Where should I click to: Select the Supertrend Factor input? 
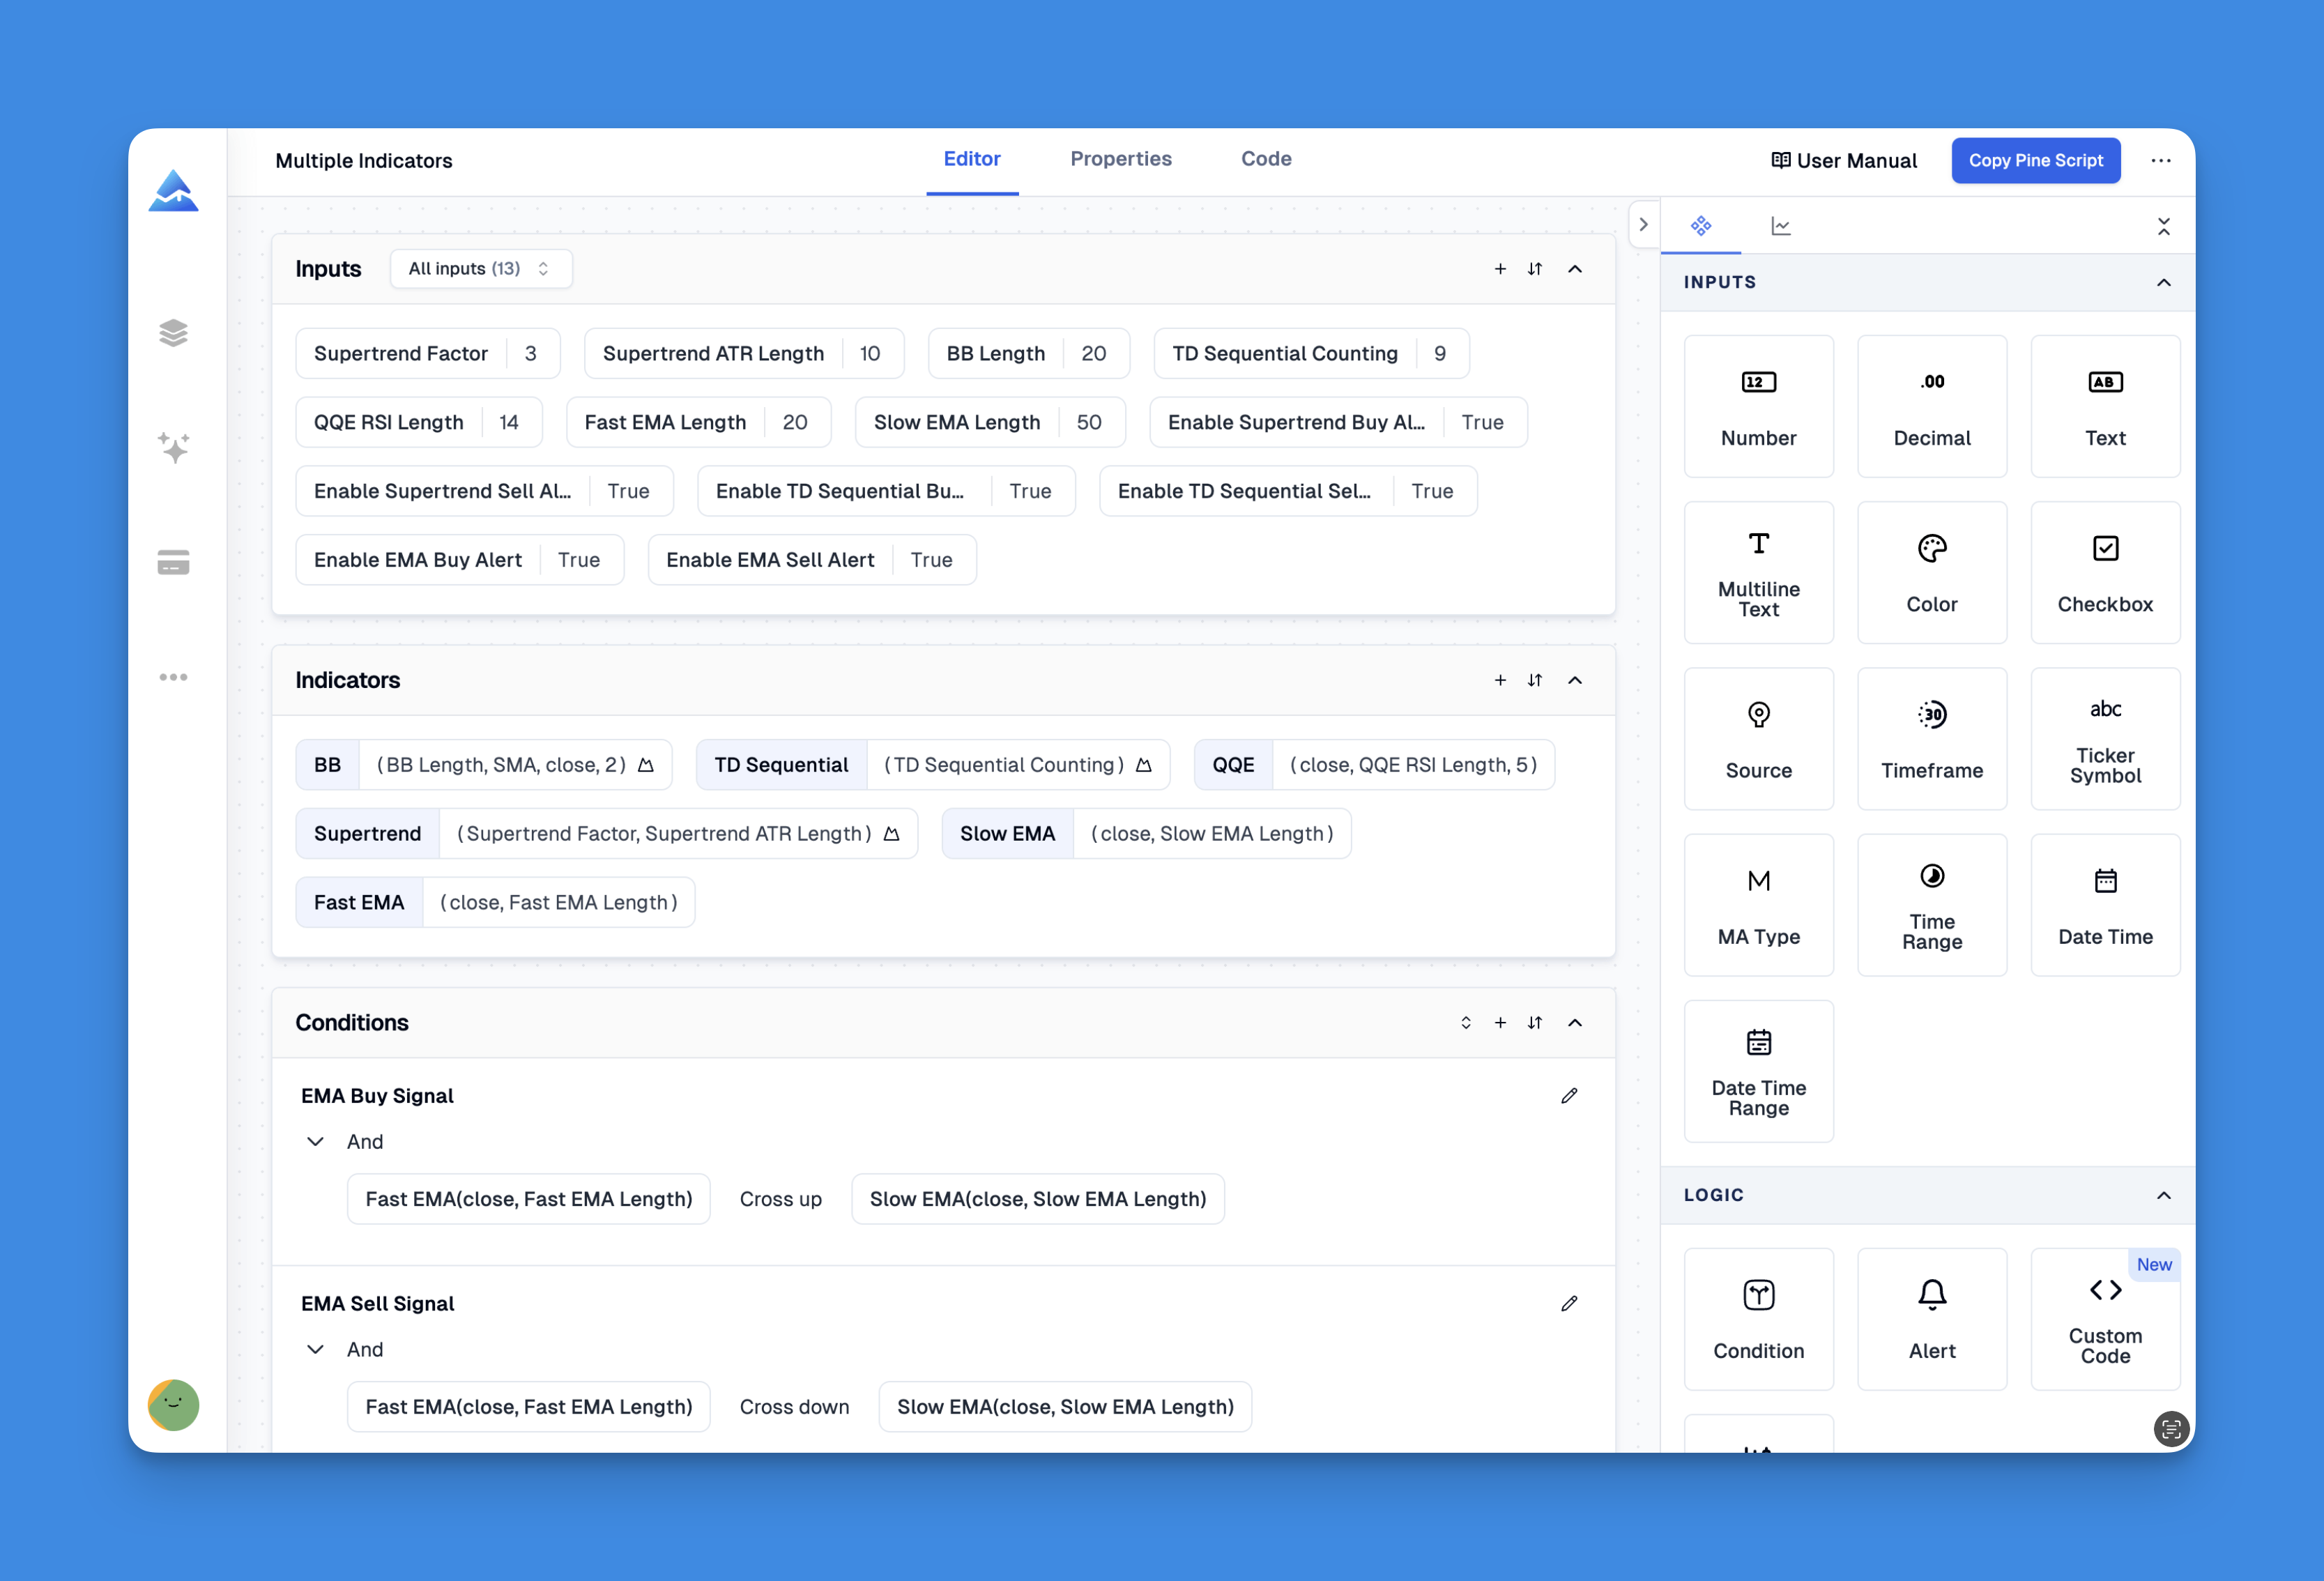pyautogui.click(x=427, y=353)
